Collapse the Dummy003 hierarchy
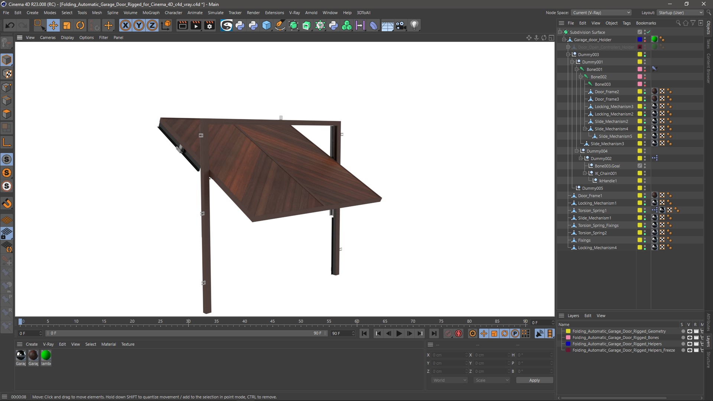Screen dimensions: 713x401 568,55
